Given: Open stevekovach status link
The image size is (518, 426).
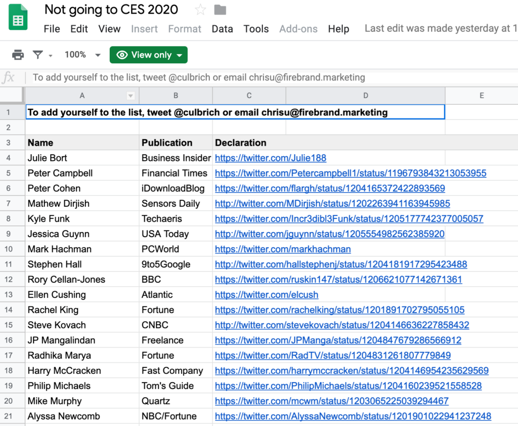Looking at the screenshot, I should [342, 325].
